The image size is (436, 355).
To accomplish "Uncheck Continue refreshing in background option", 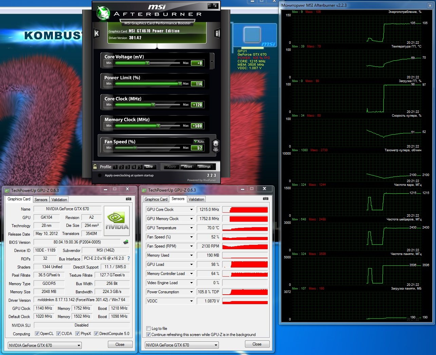I will [x=148, y=334].
